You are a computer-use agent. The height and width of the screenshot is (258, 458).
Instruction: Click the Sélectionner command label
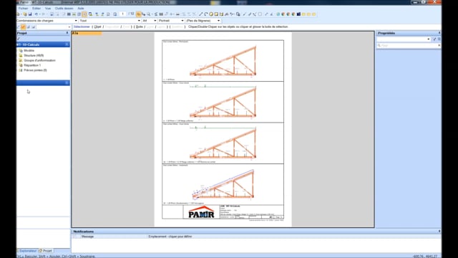click(x=82, y=27)
